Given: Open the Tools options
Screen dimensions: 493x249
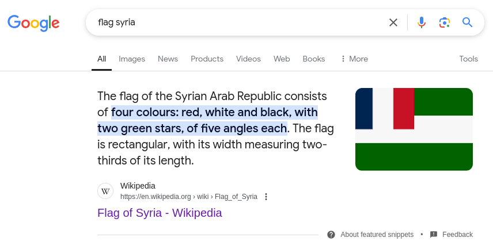Looking at the screenshot, I should tap(468, 59).
